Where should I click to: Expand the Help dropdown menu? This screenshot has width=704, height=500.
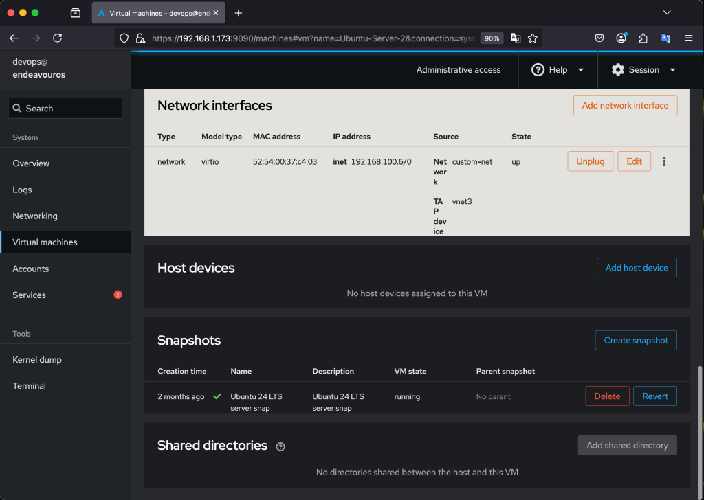pyautogui.click(x=558, y=70)
